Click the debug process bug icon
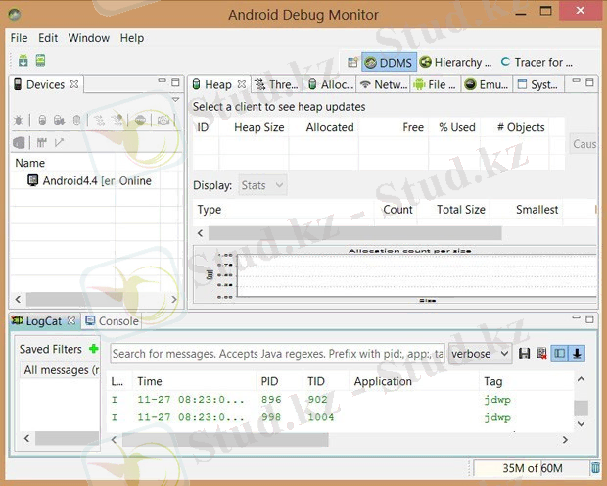Screen dimensions: 607x486 (x=20, y=121)
